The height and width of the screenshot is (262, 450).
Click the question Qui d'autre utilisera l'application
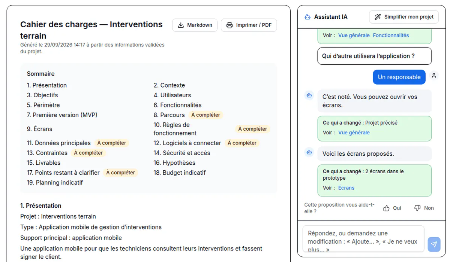375,56
